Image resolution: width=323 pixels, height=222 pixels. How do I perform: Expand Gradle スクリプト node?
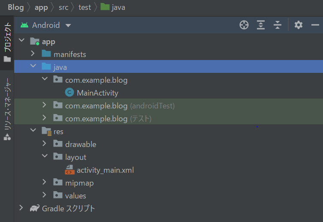click(21, 209)
